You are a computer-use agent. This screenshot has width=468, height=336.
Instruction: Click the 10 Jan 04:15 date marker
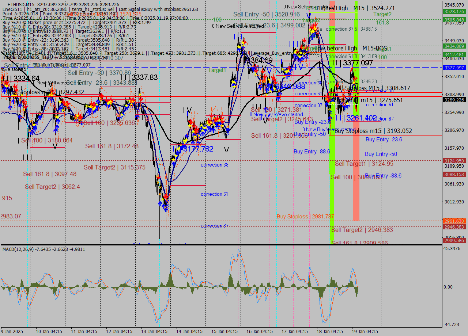tap(48, 332)
